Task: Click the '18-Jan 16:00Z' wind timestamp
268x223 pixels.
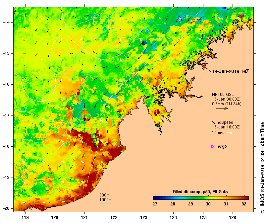Action: (226, 127)
